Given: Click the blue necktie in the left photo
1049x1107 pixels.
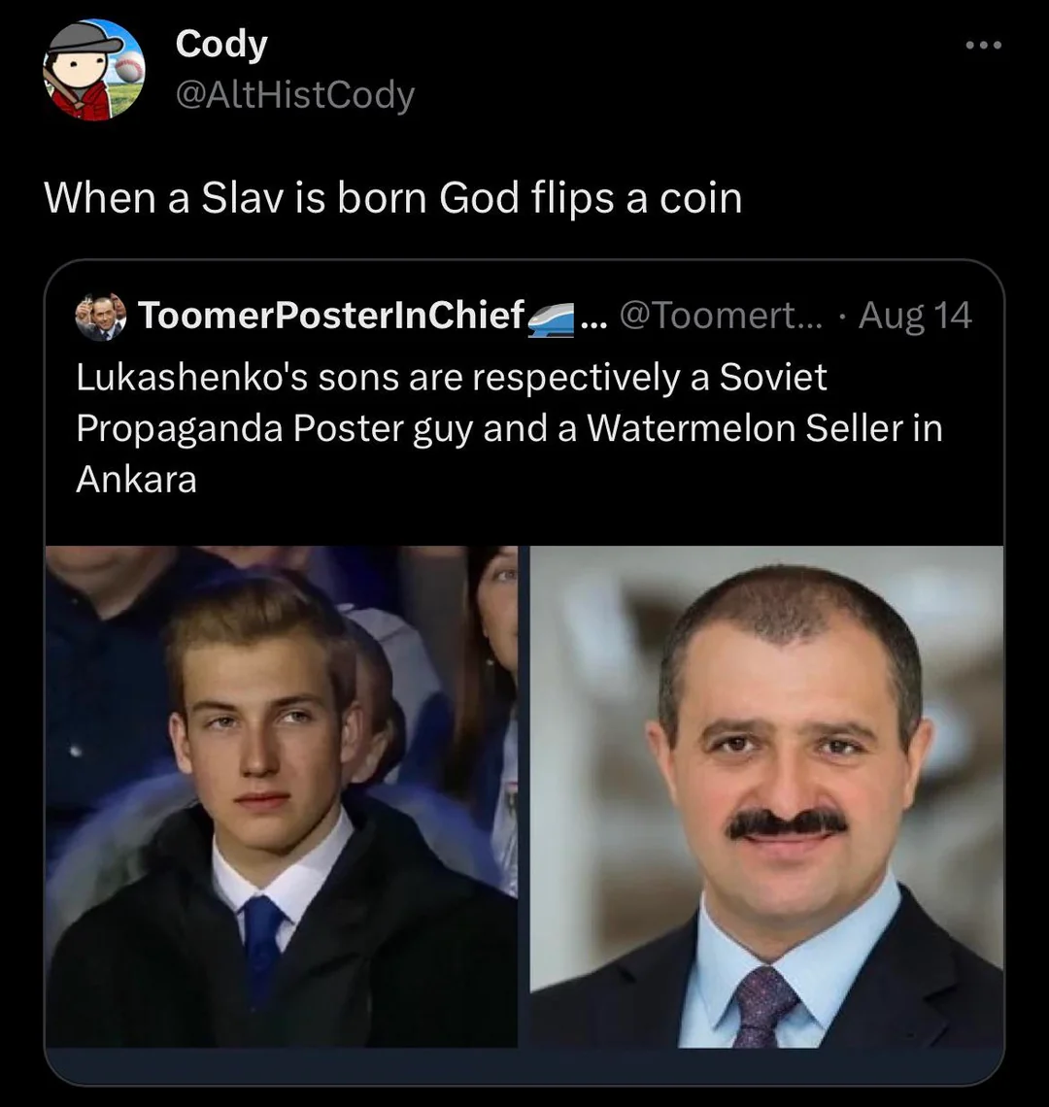Looking at the screenshot, I should point(264,947).
